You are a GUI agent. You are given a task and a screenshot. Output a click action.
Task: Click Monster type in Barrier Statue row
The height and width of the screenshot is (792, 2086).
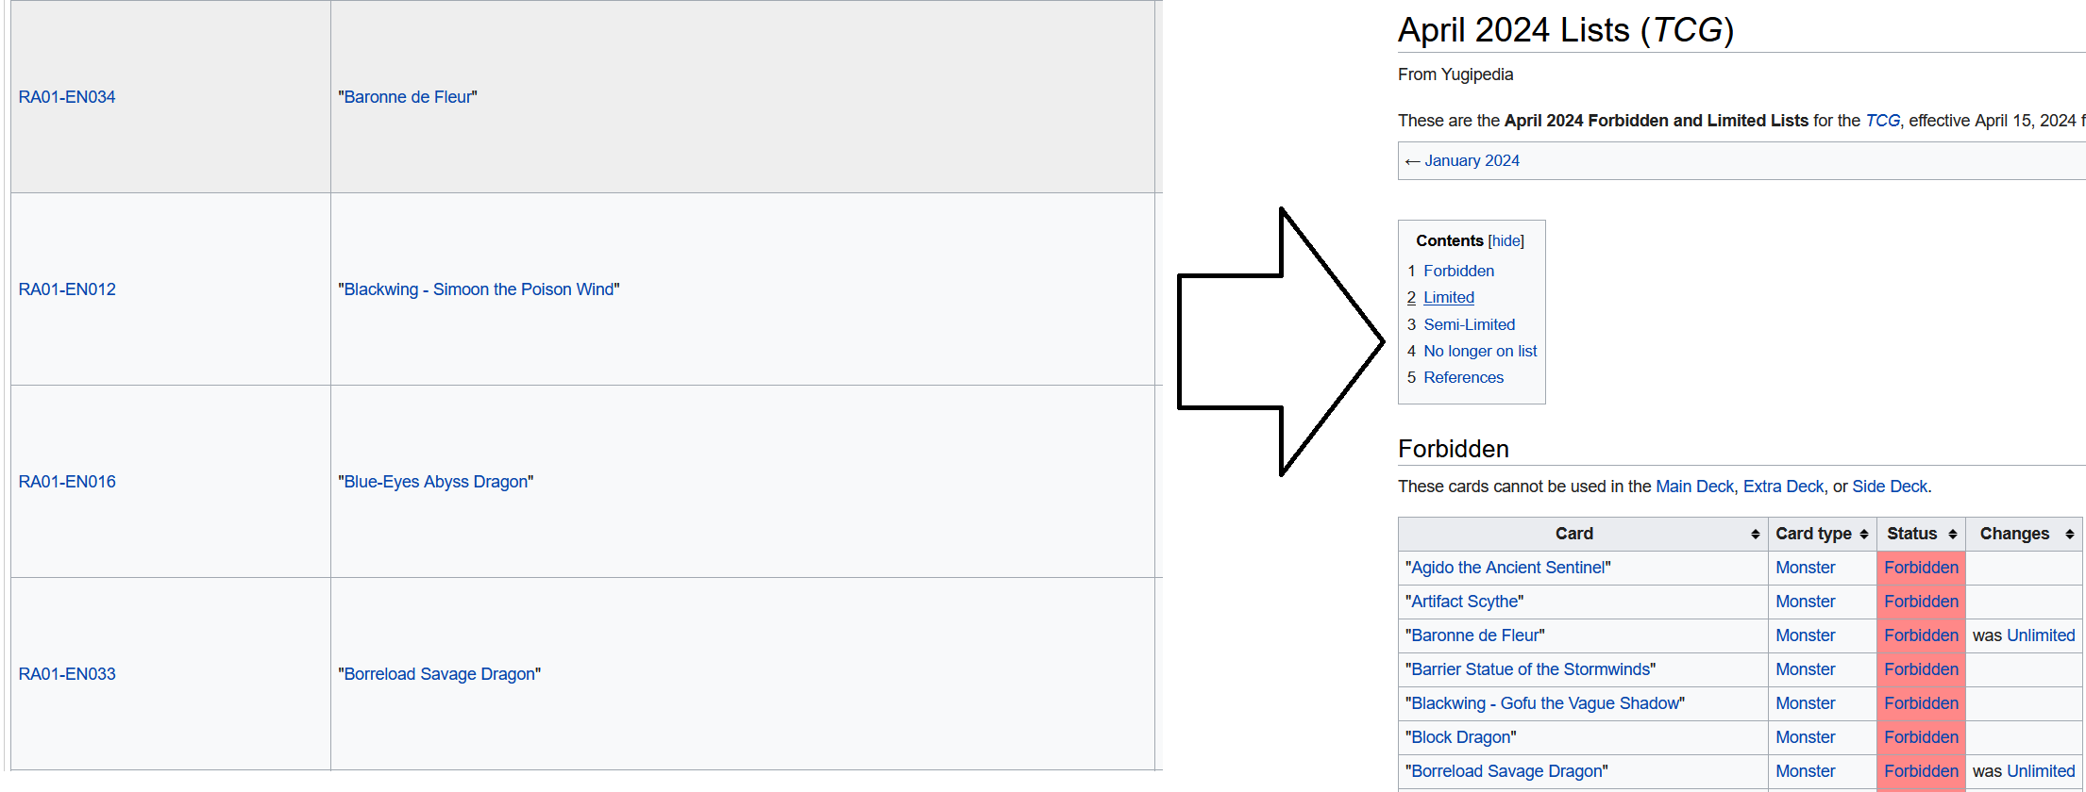[1806, 669]
